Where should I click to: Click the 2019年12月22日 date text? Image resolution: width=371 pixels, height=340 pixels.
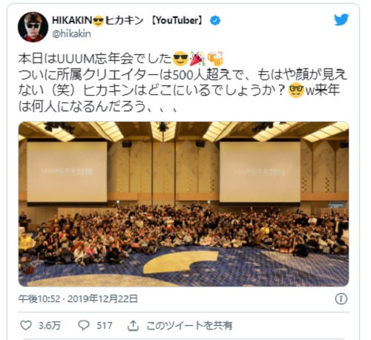point(102,299)
